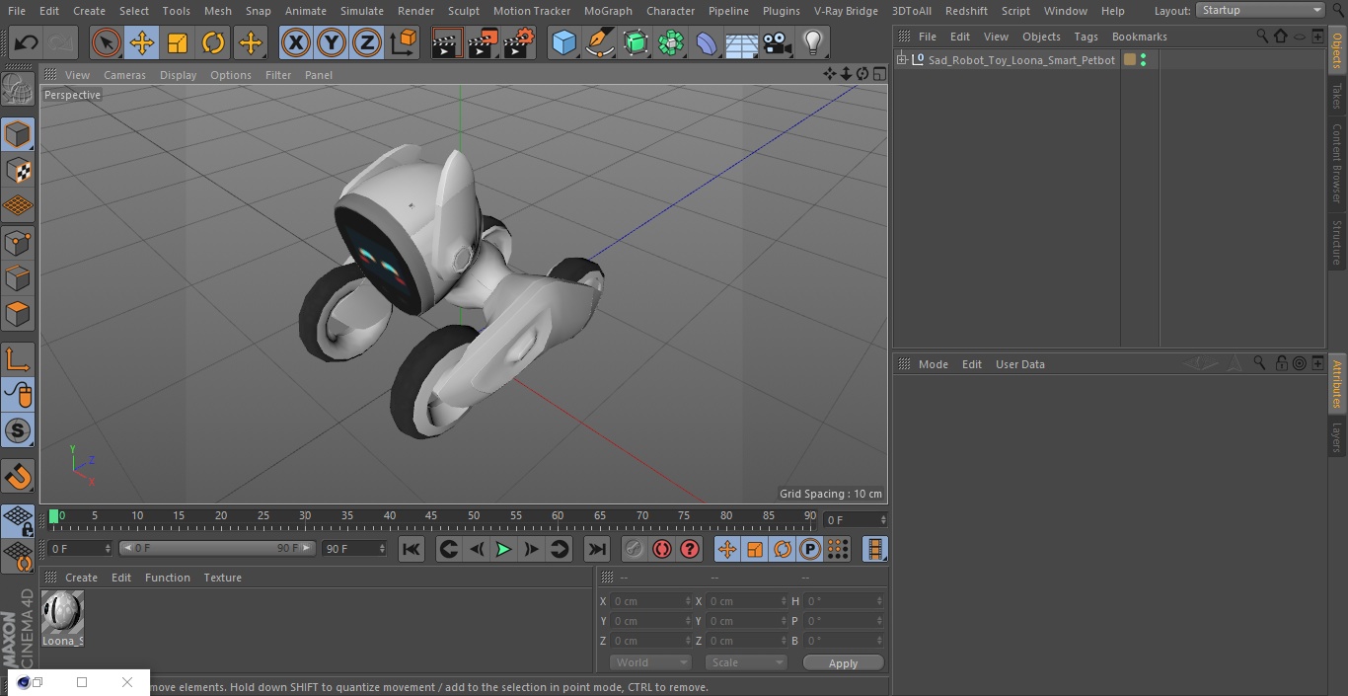
Task: Open attributes User Data menu
Action: [x=1019, y=364]
